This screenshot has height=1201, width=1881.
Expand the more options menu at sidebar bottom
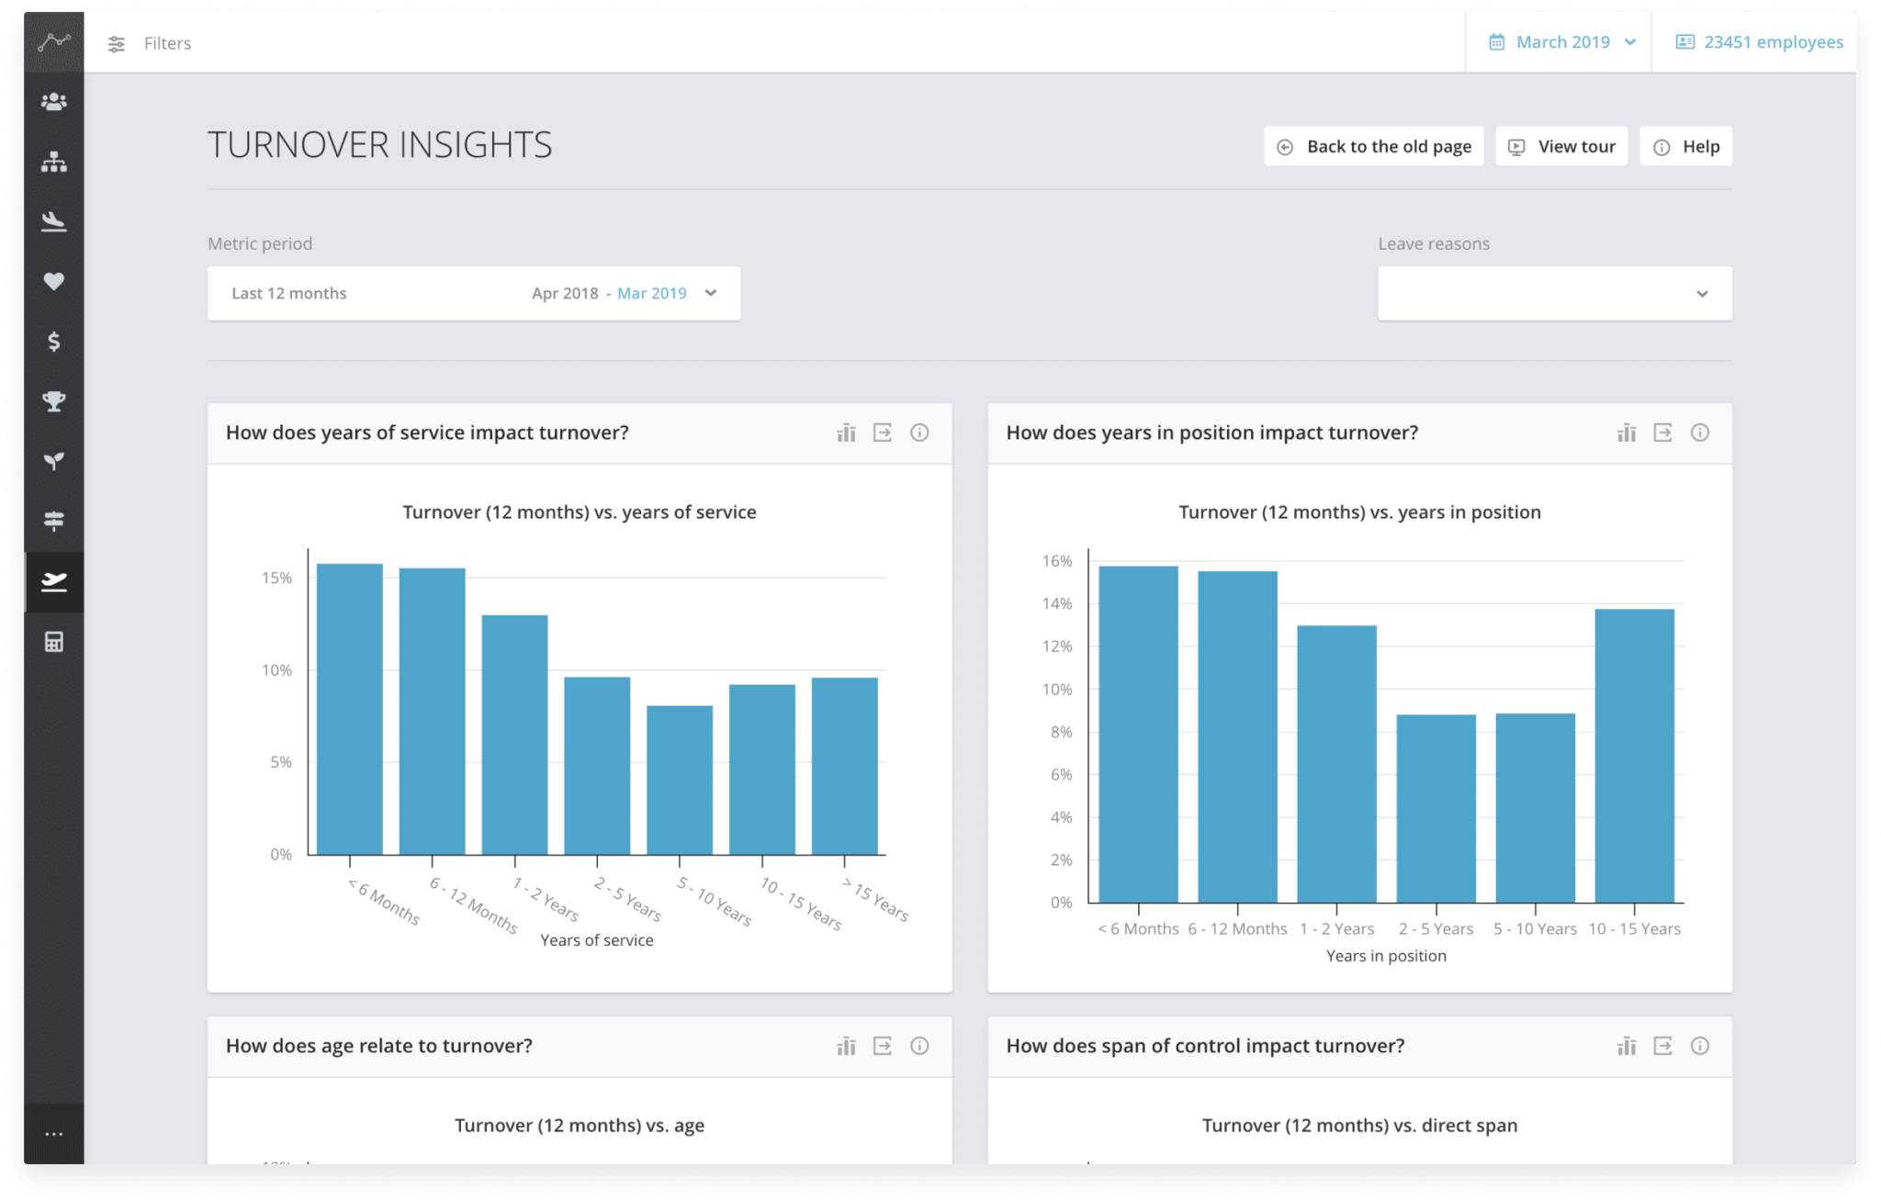(x=53, y=1133)
